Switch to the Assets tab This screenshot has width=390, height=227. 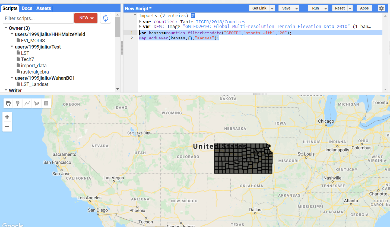43,8
